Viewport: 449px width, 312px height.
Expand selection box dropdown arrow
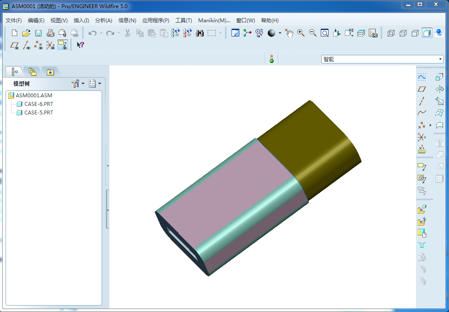[220, 33]
